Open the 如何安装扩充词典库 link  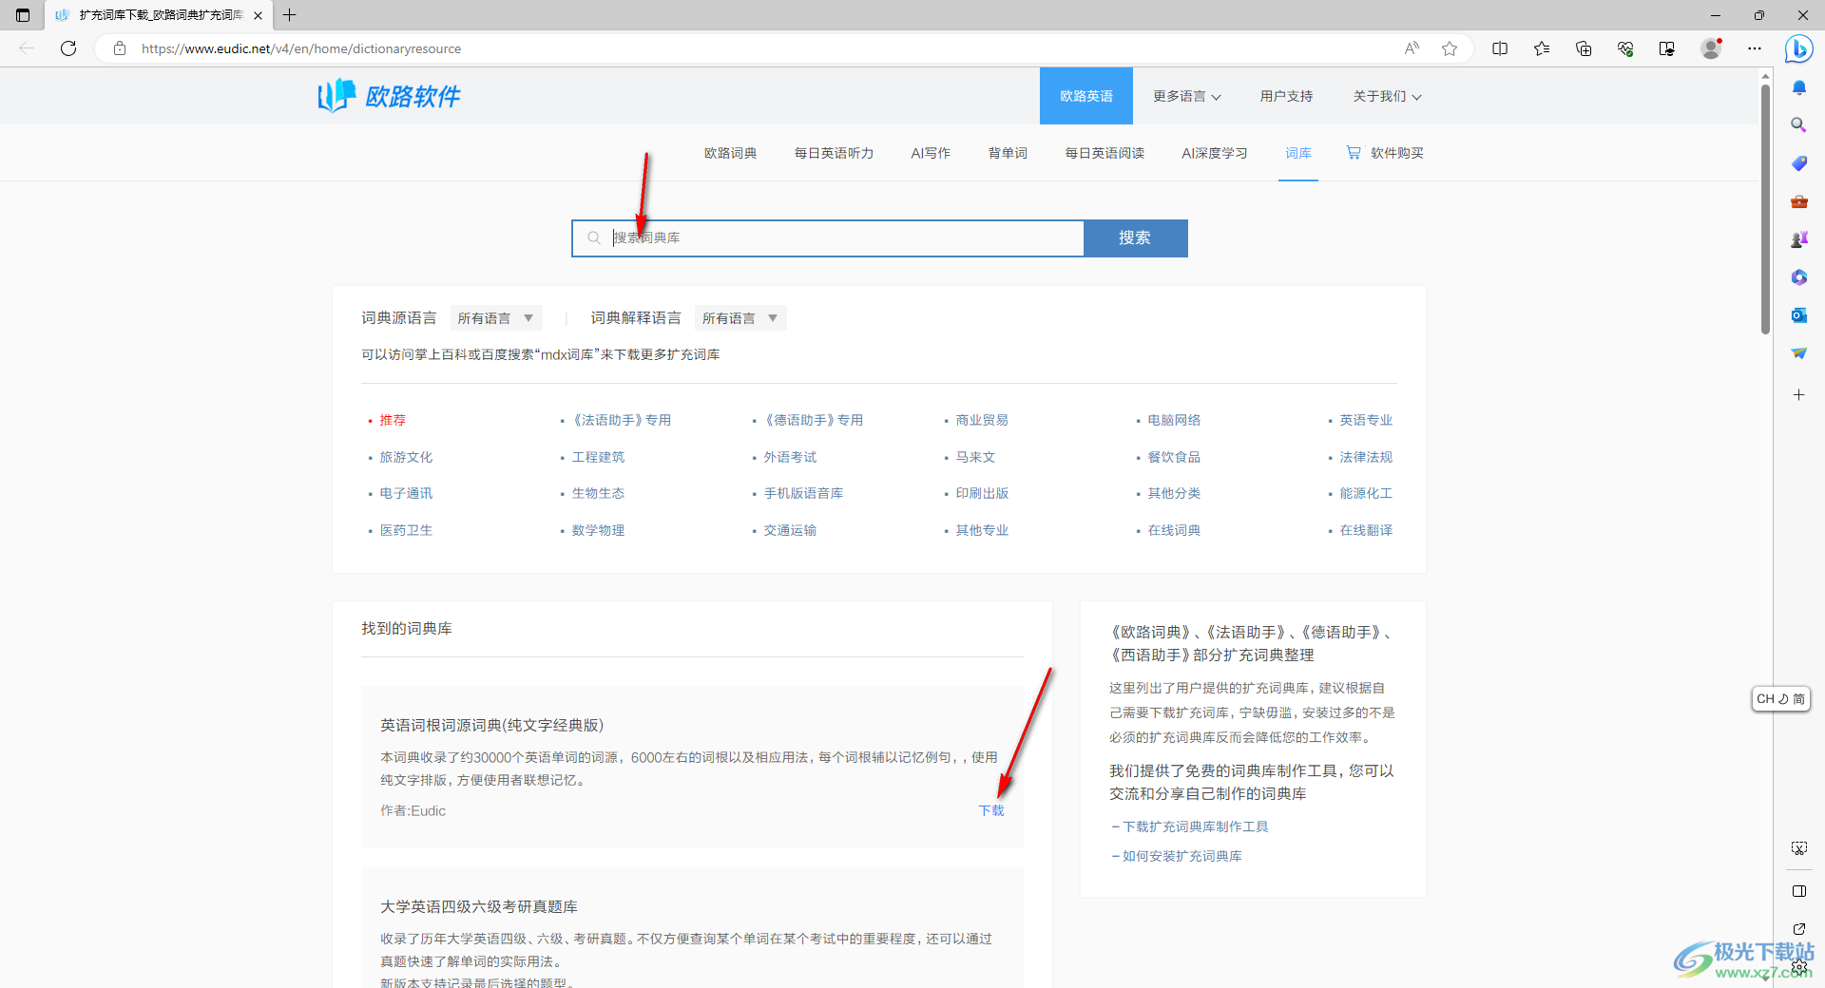1181,856
